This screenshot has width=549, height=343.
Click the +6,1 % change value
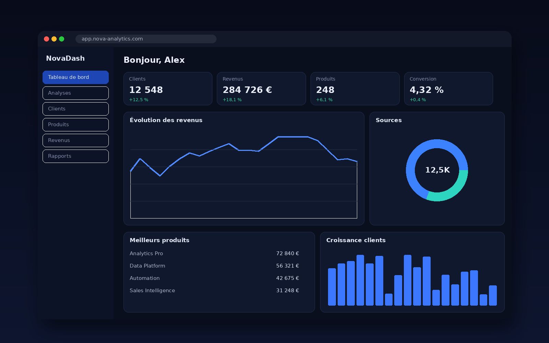(324, 100)
